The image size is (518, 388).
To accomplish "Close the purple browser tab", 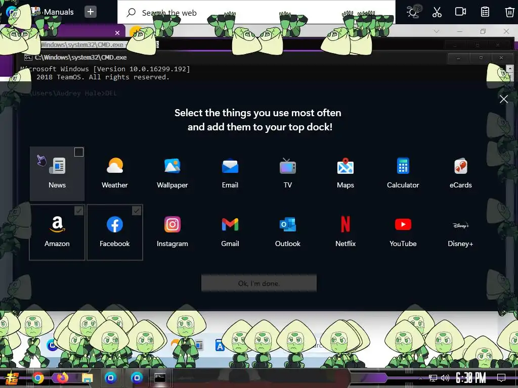I will [x=117, y=33].
